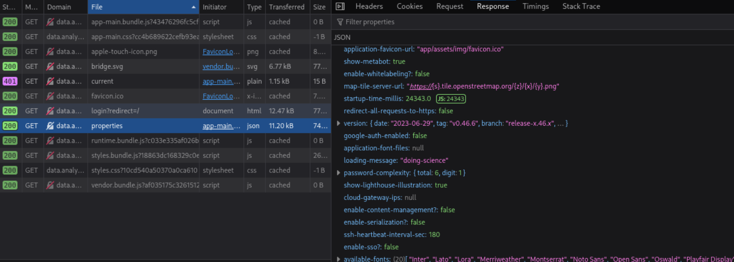Open the Timings tab
The width and height of the screenshot is (734, 262).
pyautogui.click(x=535, y=6)
